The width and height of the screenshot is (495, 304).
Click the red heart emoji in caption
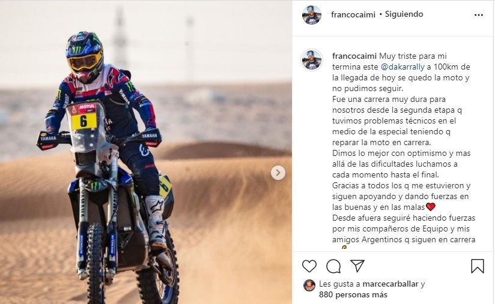click(431, 207)
